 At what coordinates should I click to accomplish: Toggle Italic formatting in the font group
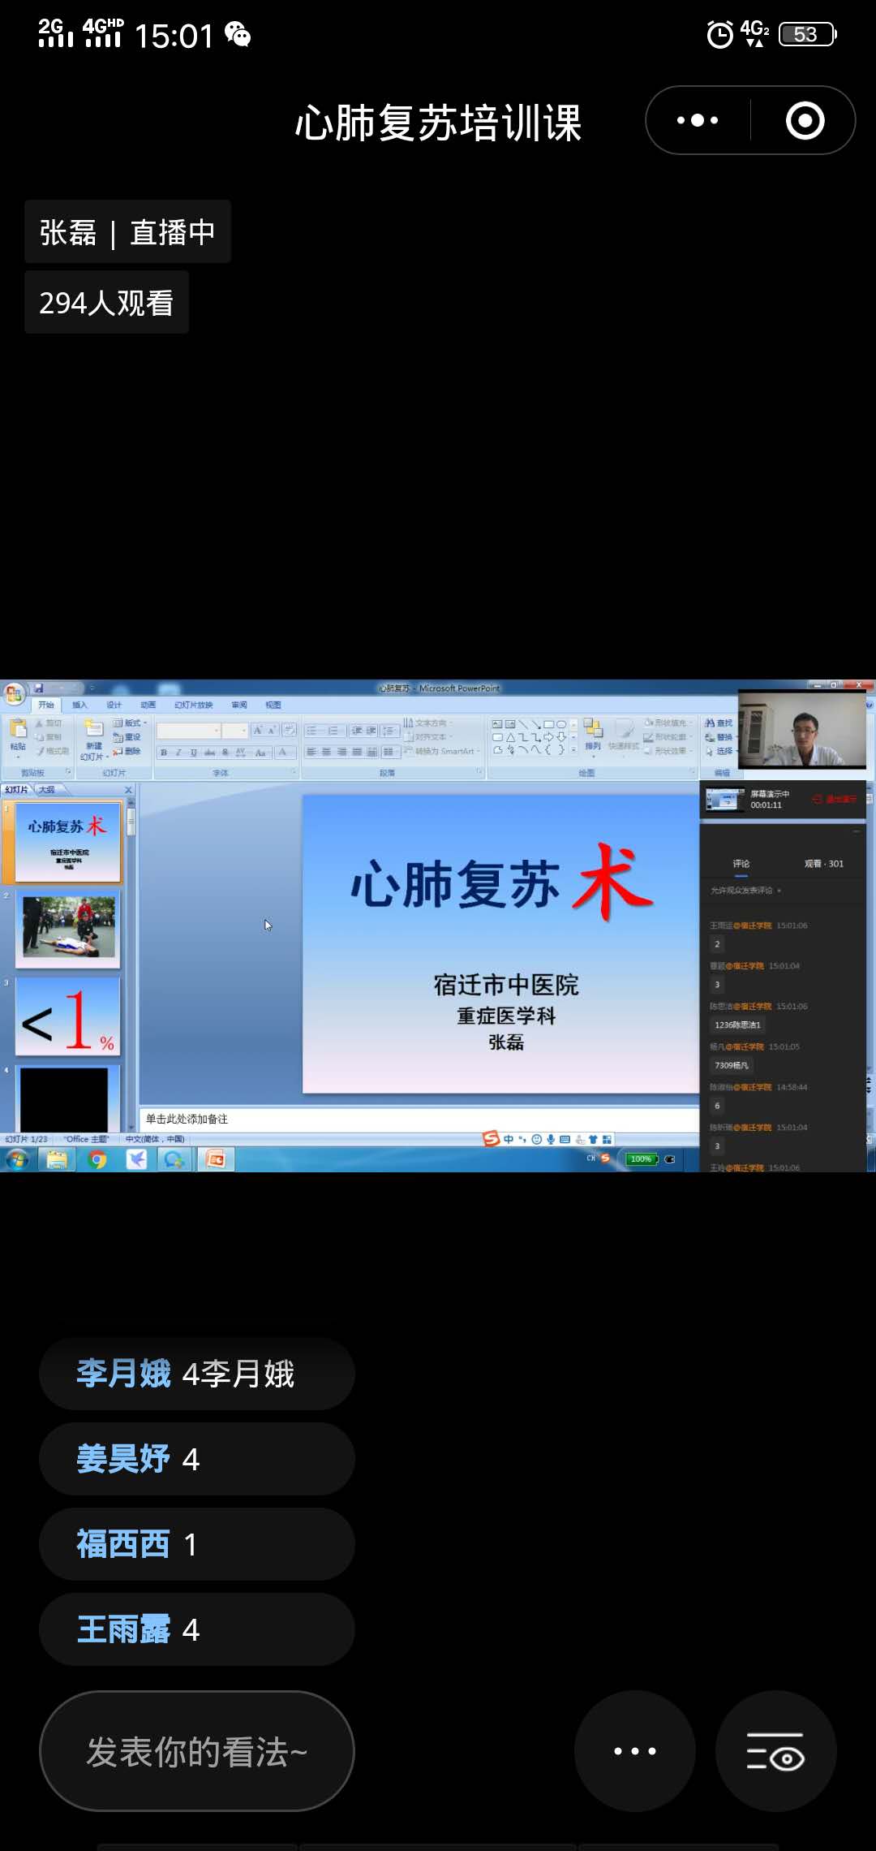click(178, 753)
